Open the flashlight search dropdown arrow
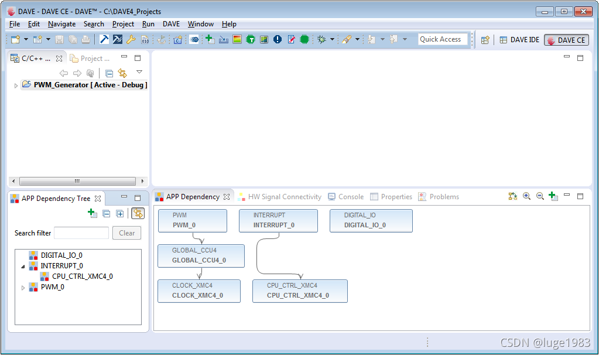Screen dimensions: 599x355 (x=357, y=39)
